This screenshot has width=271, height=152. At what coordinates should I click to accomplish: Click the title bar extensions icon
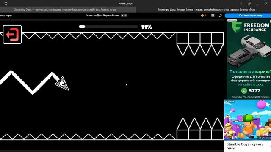coord(249,3)
